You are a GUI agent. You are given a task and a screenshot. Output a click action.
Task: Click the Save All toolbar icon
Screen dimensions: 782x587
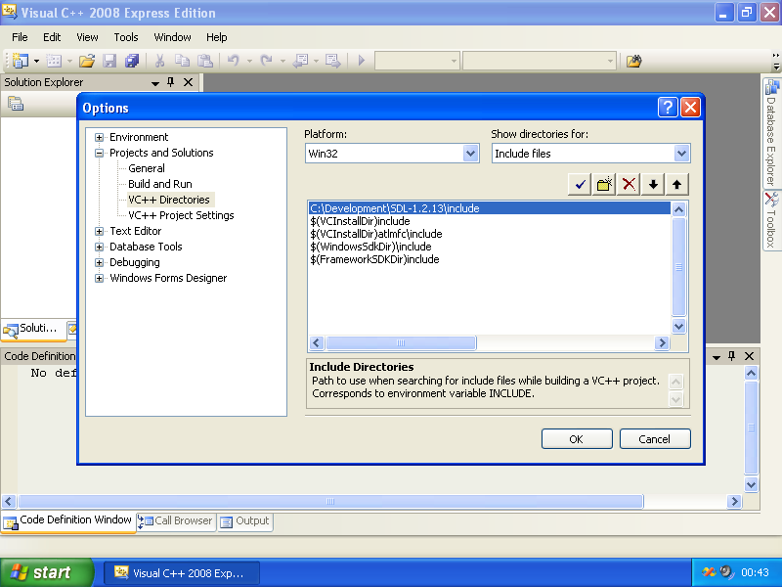point(132,61)
